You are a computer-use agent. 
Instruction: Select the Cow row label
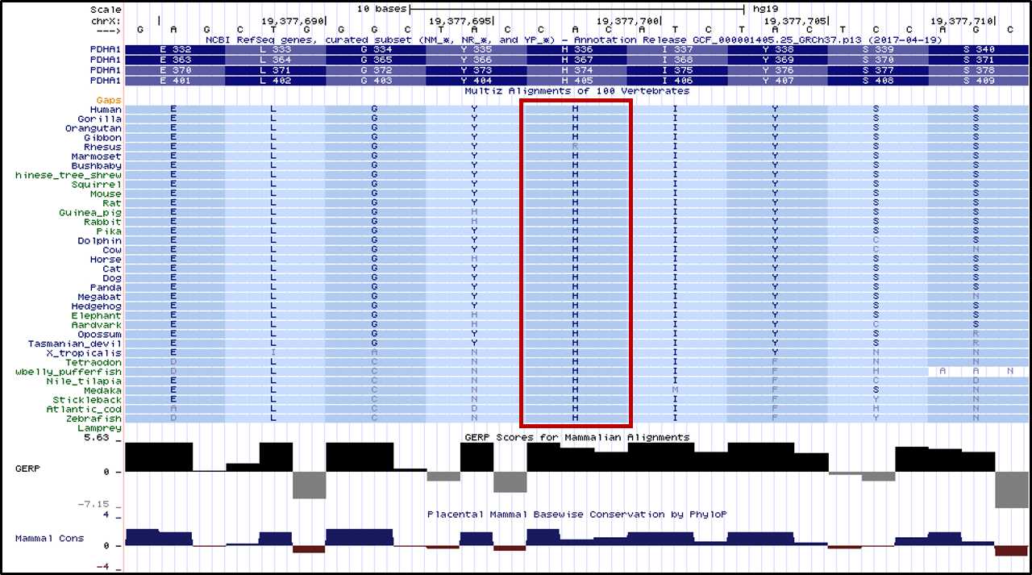coord(111,250)
